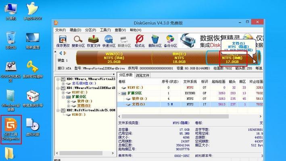Open the 查看(V) menu
The image size is (286, 161).
(x=120, y=30)
